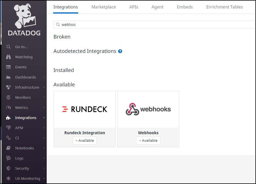The image size is (256, 184).
Task: Select CI label in the sidebar
Action: coord(17,138)
